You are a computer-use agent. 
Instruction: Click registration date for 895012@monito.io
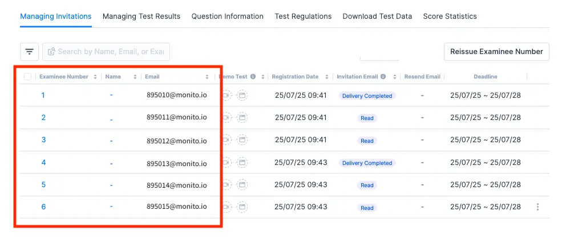pyautogui.click(x=301, y=140)
